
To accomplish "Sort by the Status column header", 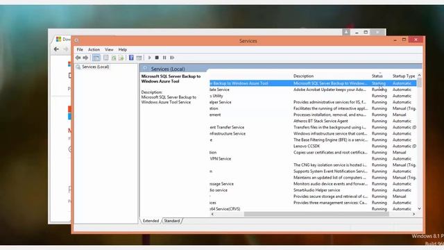I will click(x=377, y=76).
